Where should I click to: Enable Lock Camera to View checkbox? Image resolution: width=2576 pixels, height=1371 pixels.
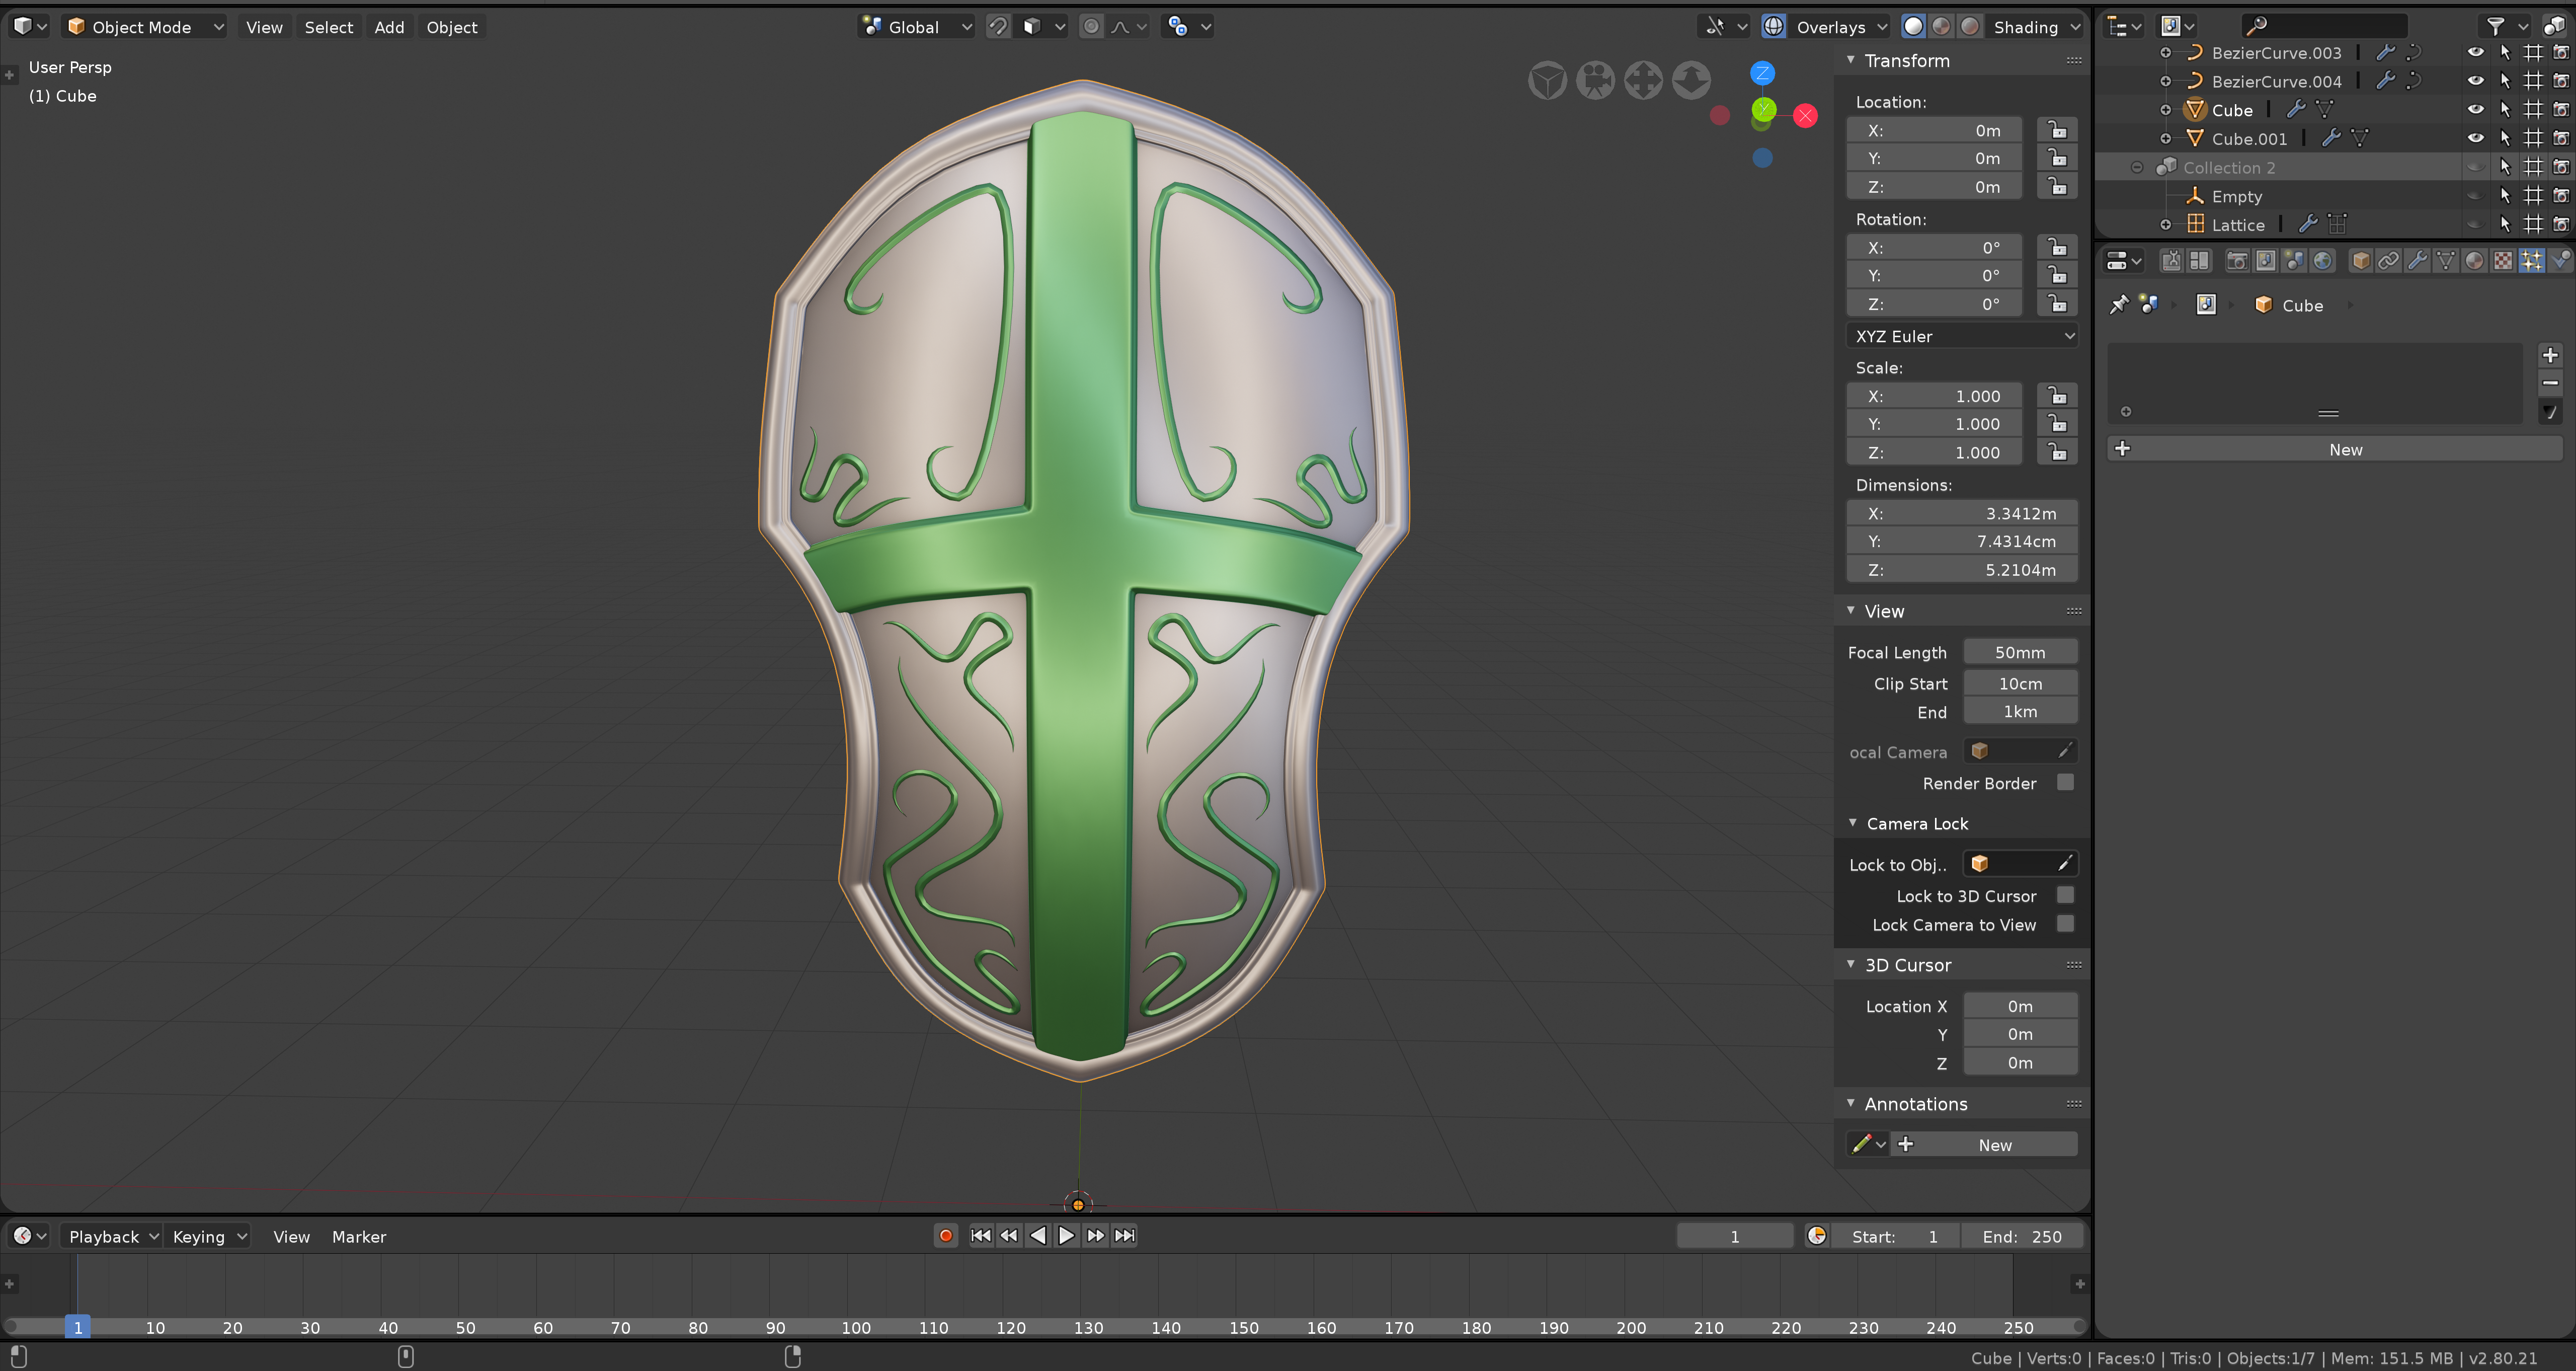(2065, 924)
